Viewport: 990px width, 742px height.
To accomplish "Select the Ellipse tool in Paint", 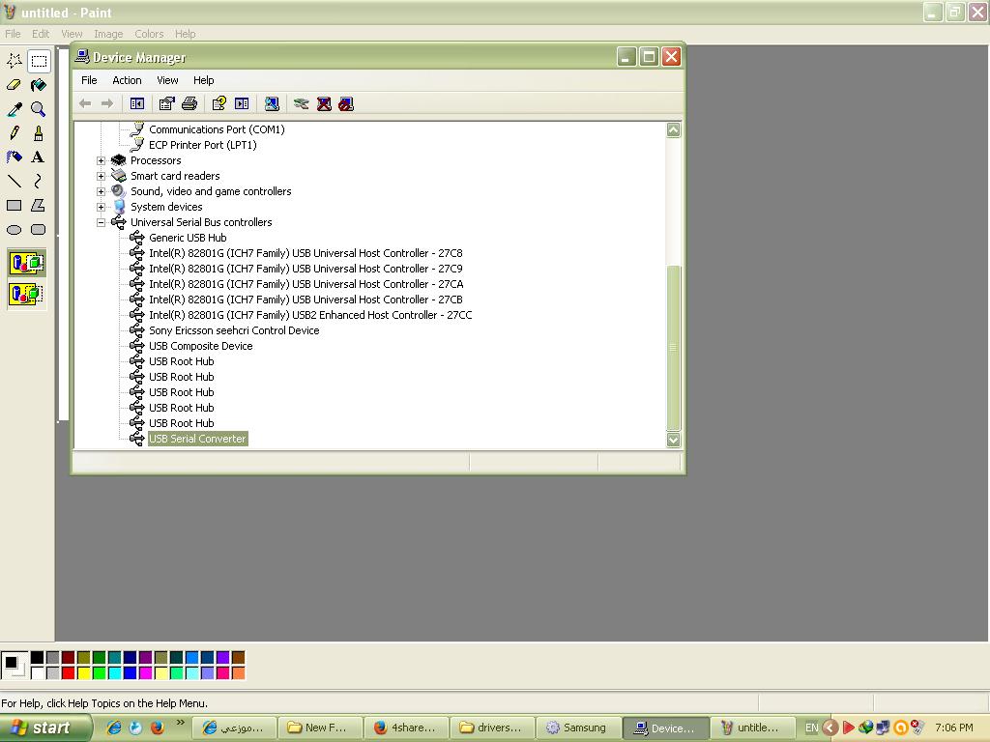I will click(14, 230).
